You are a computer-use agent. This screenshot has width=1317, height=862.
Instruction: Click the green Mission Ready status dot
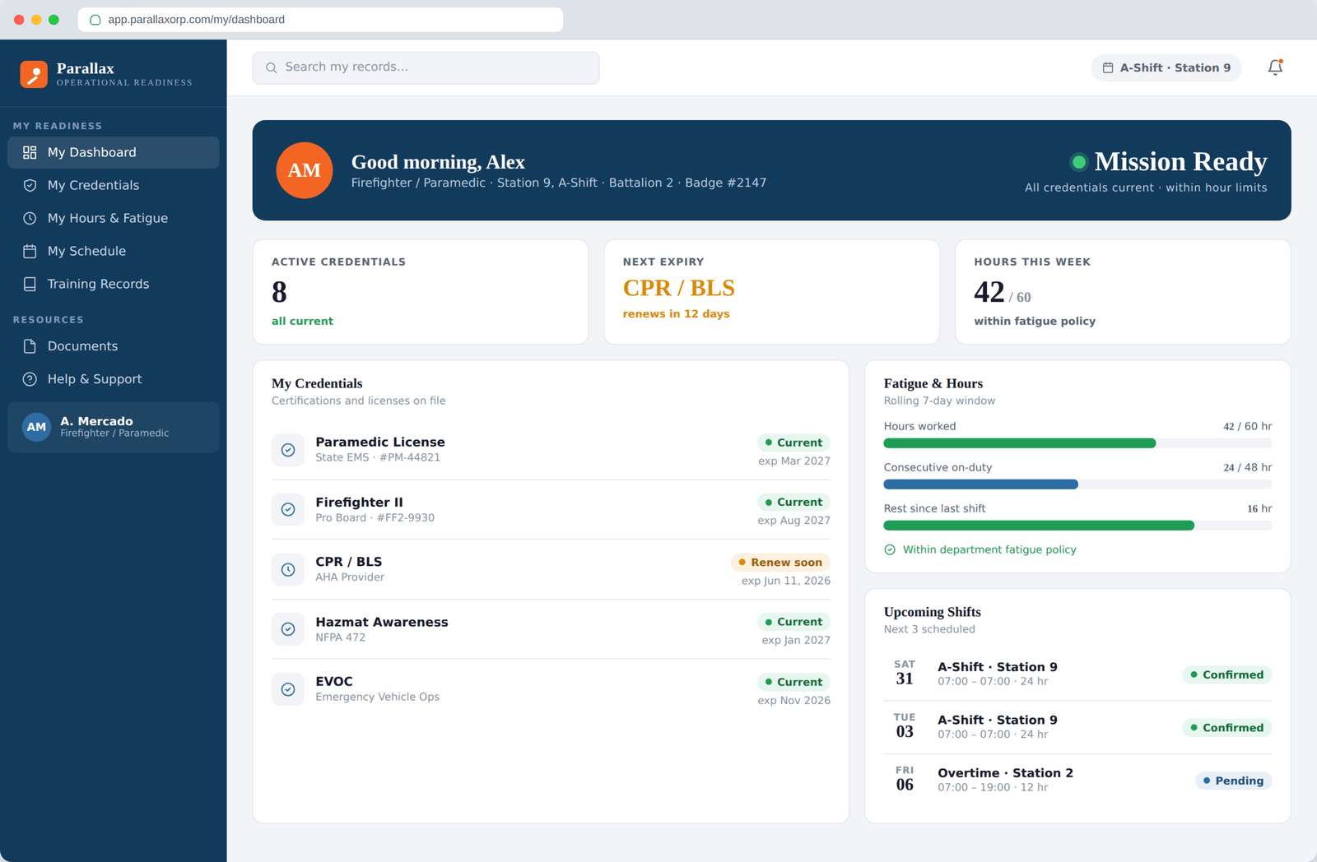1078,162
